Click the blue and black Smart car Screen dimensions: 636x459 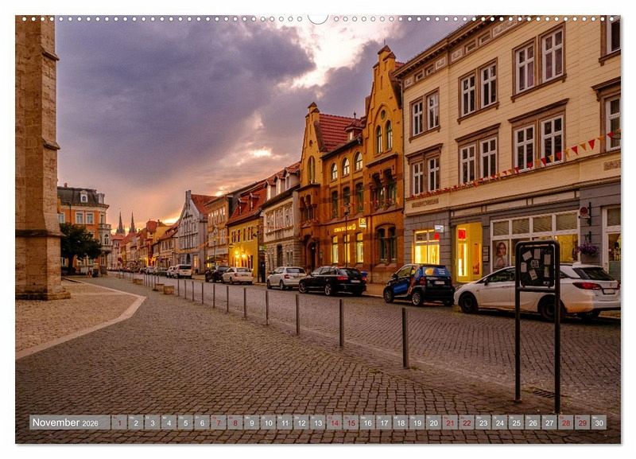pyautogui.click(x=419, y=283)
